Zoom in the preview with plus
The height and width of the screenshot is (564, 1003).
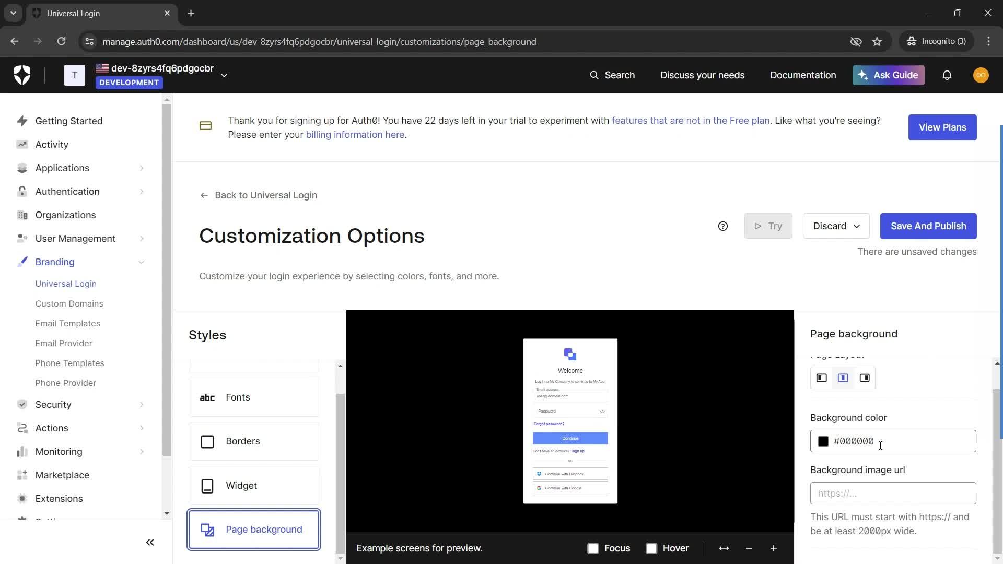point(773,548)
